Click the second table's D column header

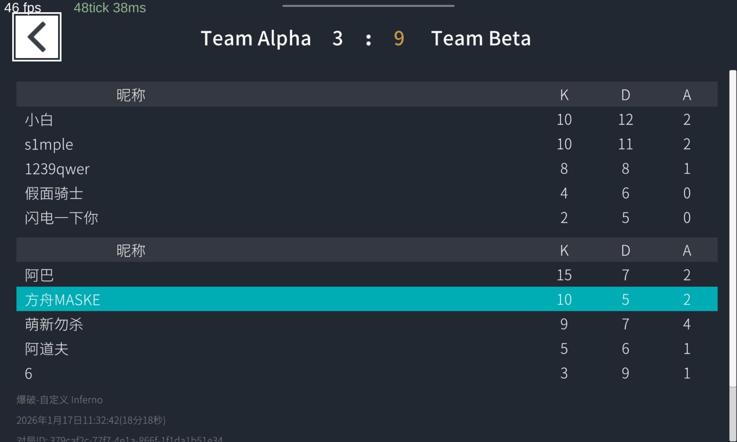[x=625, y=250]
